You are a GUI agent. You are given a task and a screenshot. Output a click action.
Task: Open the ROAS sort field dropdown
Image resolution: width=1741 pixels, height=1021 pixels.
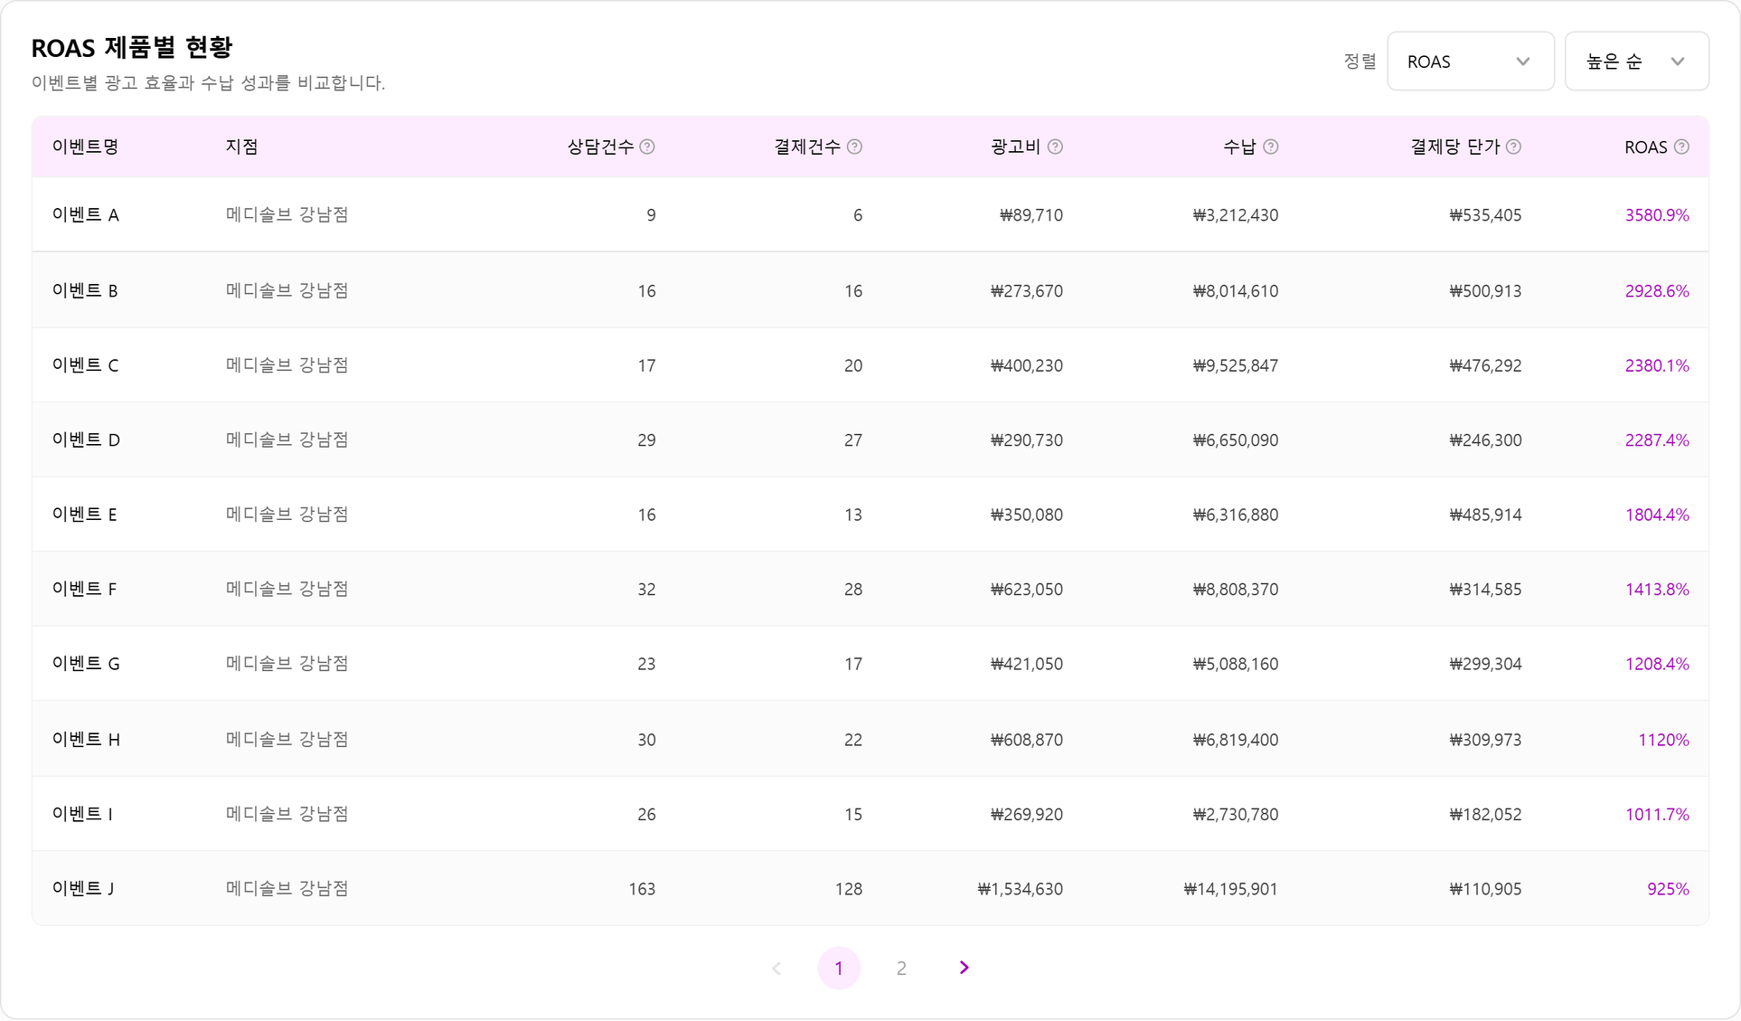point(1471,61)
